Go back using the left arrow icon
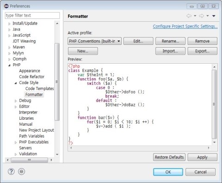222x183 pixels. pos(189,16)
